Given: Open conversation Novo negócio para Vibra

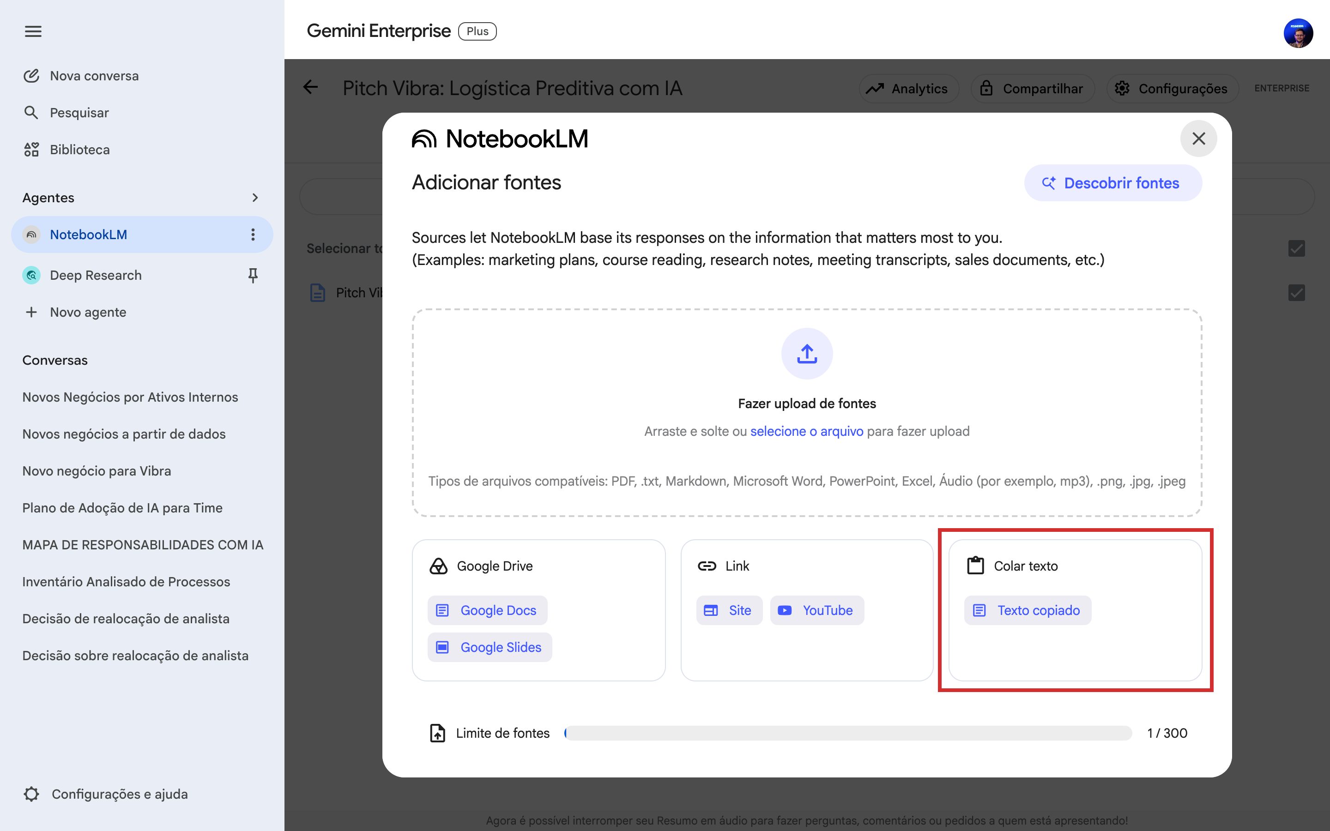Looking at the screenshot, I should [x=97, y=471].
